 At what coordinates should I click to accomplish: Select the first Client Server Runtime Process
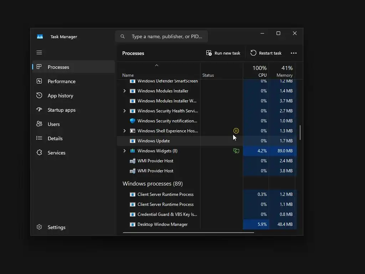(x=207, y=194)
